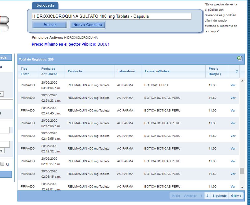250x205 pixels.
Task: Click the medication search input field
Action: (111, 16)
